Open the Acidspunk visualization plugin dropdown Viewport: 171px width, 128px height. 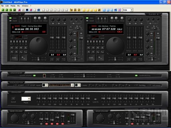coord(72,85)
